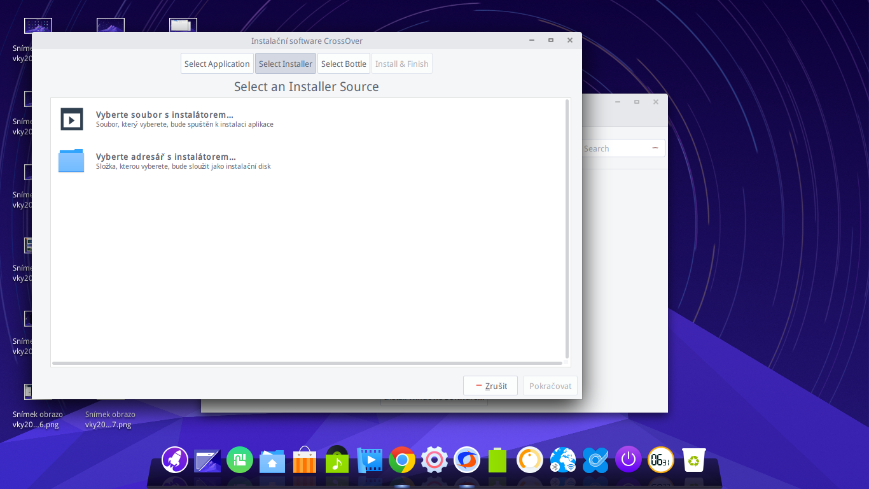Switch to the Select Bottle tab
Viewport: 869px width, 489px height.
coord(344,64)
